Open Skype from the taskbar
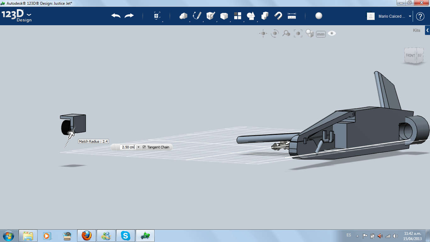 pos(126,236)
